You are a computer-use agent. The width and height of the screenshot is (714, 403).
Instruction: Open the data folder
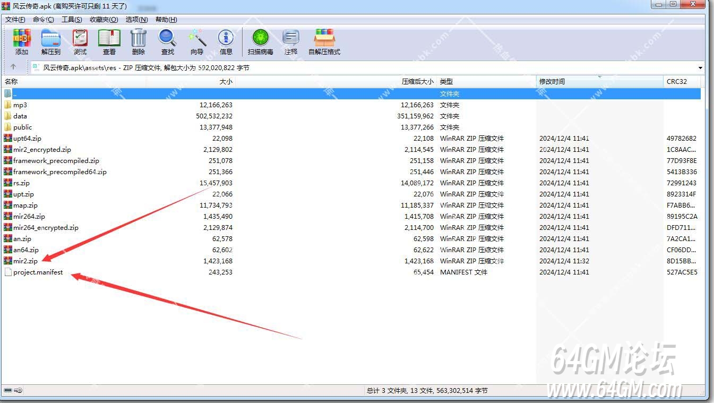[20, 116]
